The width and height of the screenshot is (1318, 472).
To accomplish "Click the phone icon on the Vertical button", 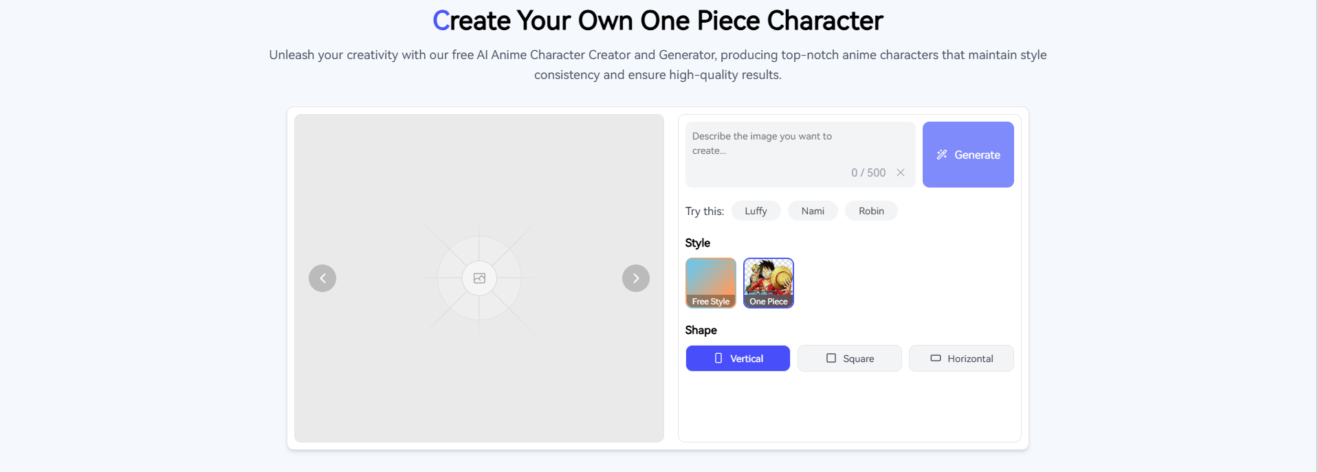I will [718, 358].
